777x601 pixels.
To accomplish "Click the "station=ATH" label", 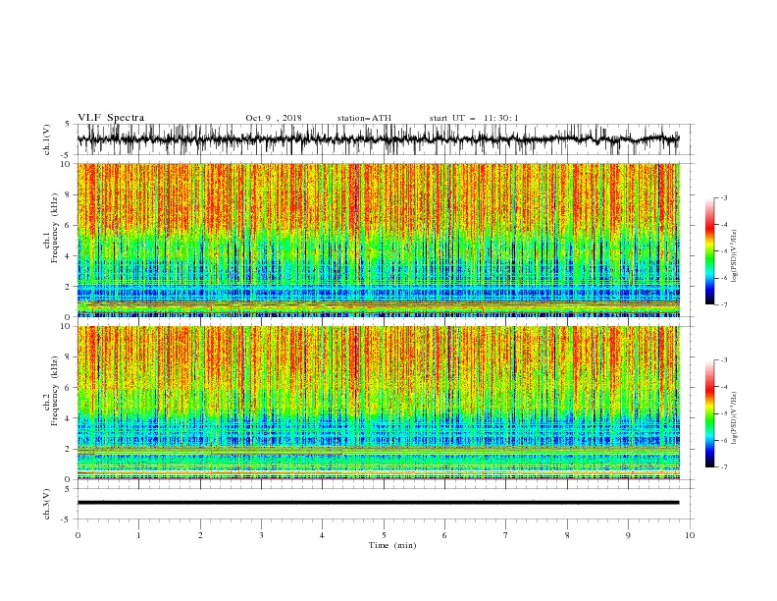I will point(364,118).
